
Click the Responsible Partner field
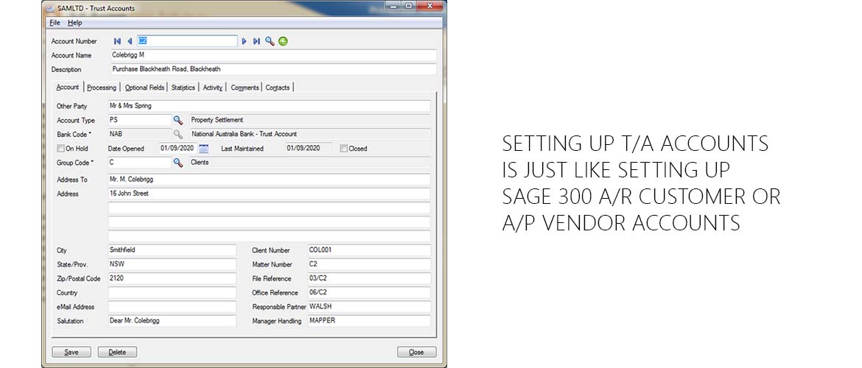369,307
